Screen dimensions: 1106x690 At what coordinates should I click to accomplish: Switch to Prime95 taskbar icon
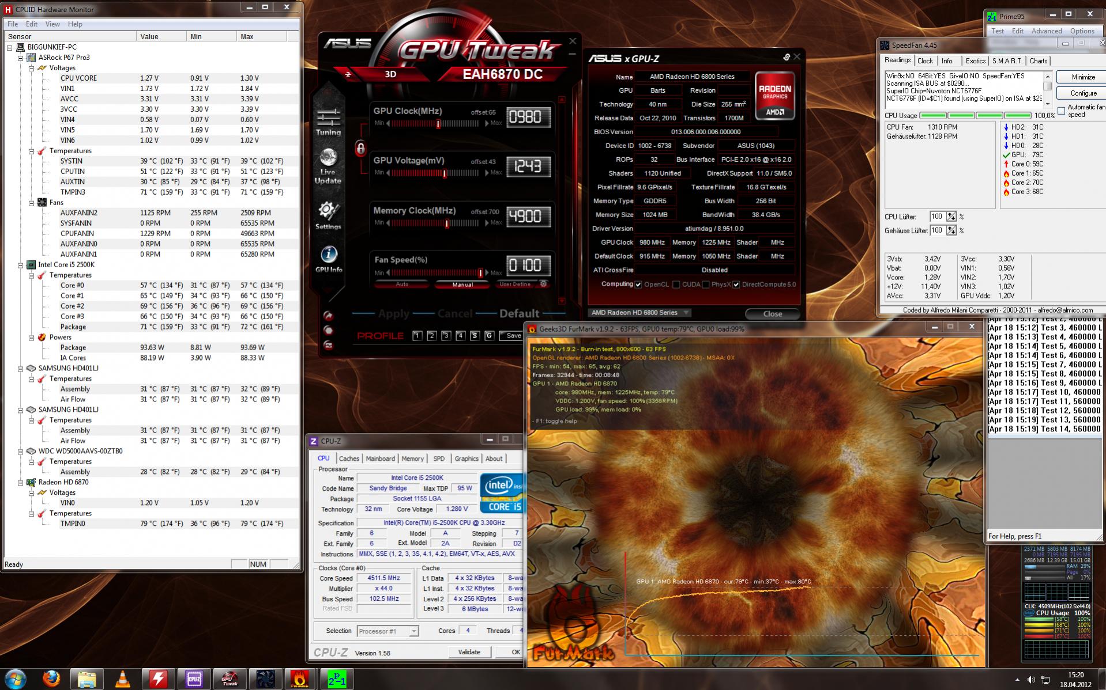pyautogui.click(x=337, y=679)
